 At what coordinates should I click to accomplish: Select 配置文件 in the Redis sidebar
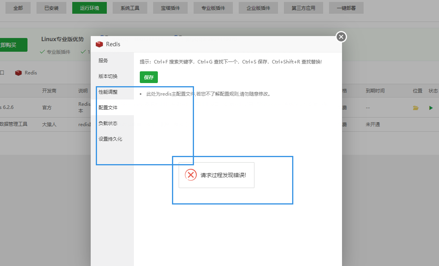pyautogui.click(x=112, y=108)
